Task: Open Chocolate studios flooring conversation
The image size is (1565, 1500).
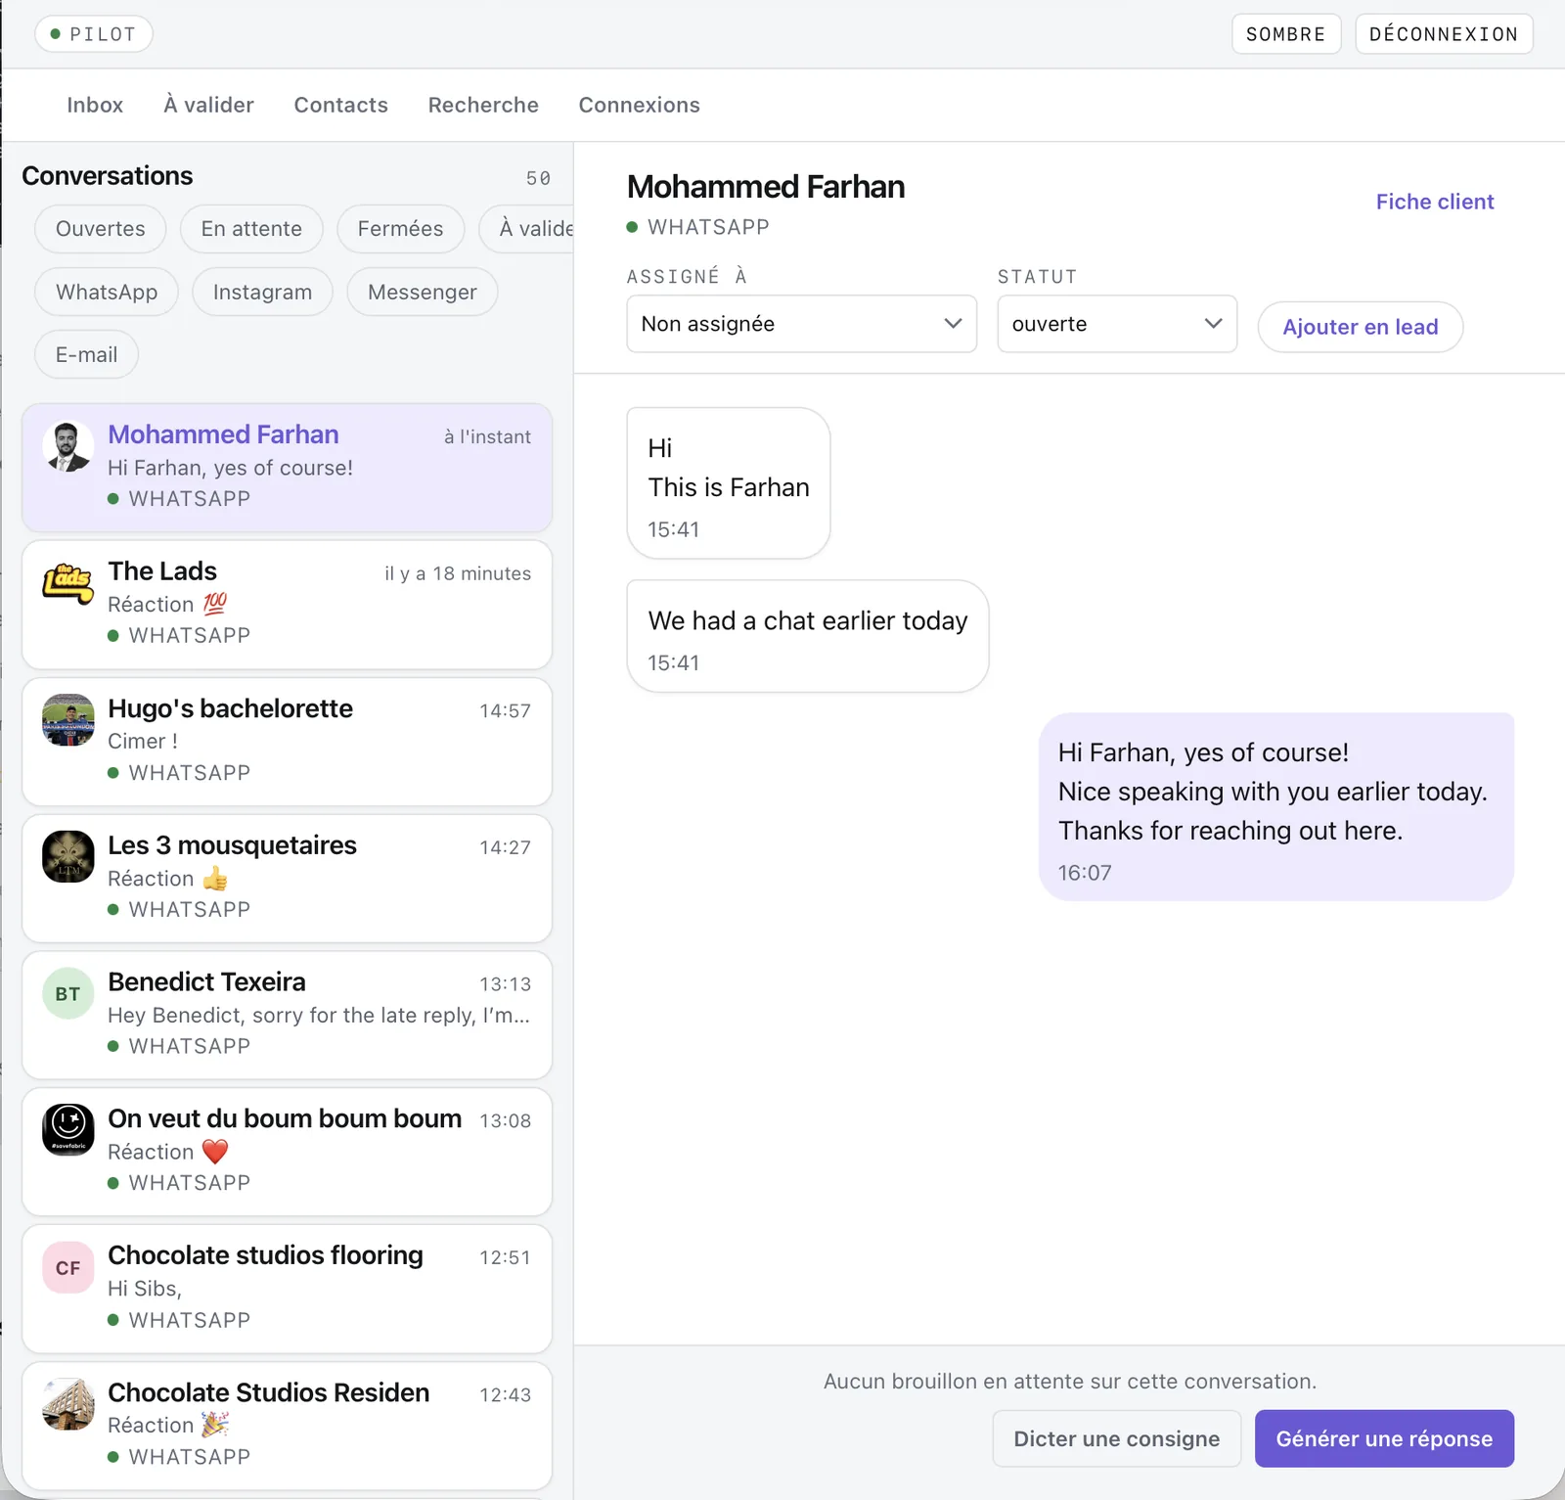Action: (x=287, y=1289)
